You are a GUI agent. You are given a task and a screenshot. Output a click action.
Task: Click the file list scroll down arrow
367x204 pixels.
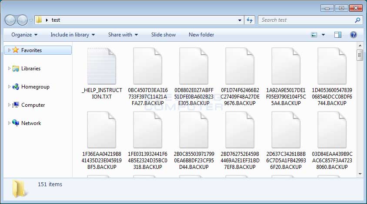click(x=360, y=174)
